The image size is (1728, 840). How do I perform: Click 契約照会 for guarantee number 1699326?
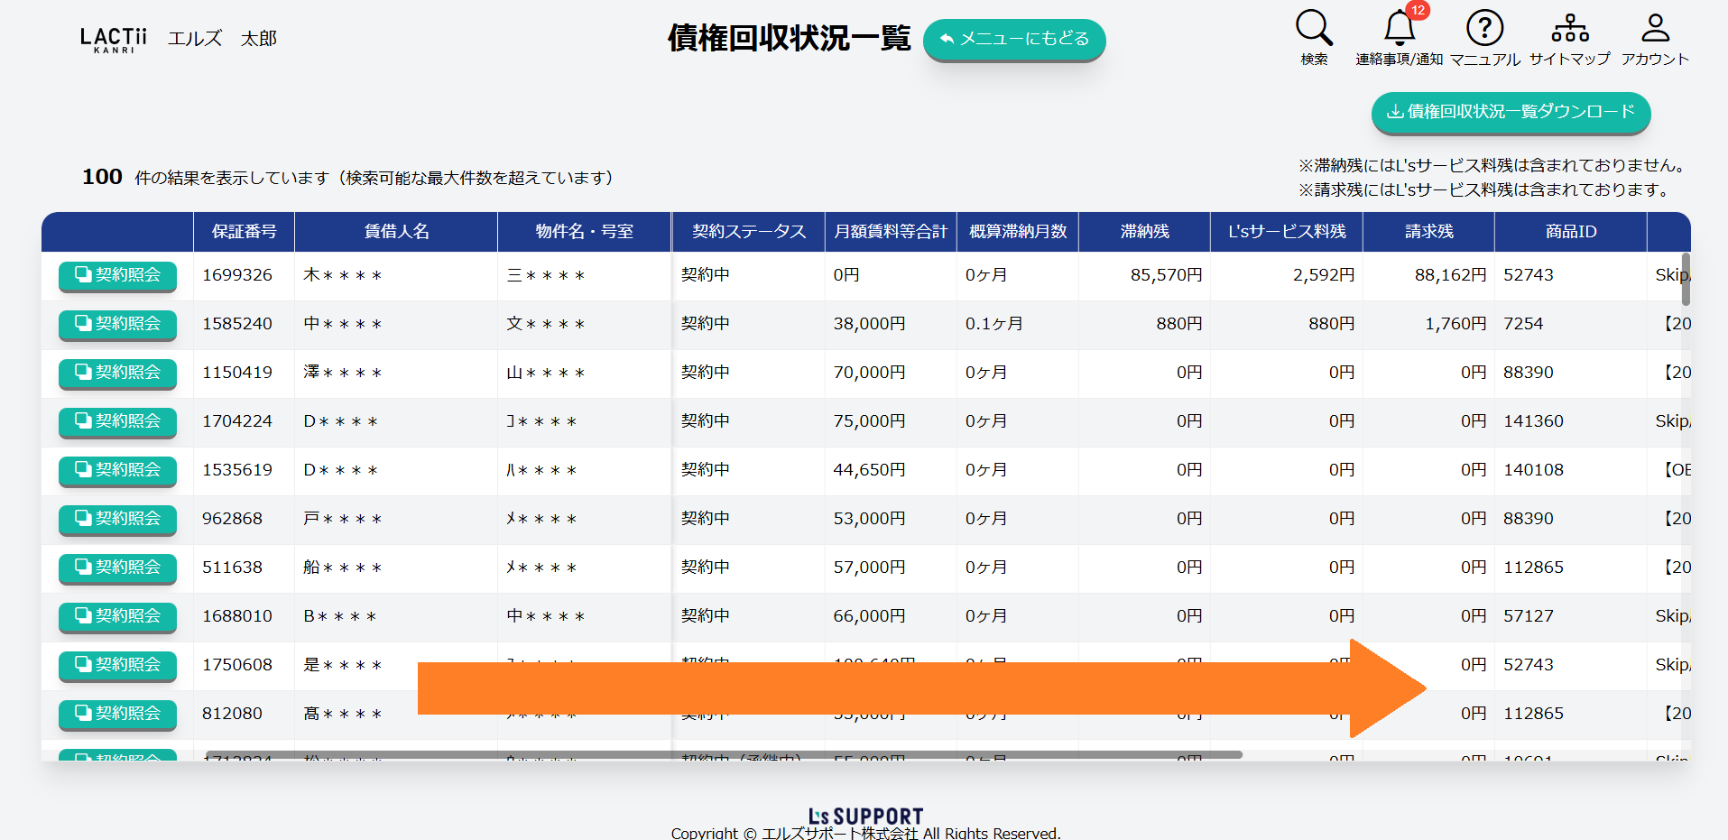[x=117, y=275]
